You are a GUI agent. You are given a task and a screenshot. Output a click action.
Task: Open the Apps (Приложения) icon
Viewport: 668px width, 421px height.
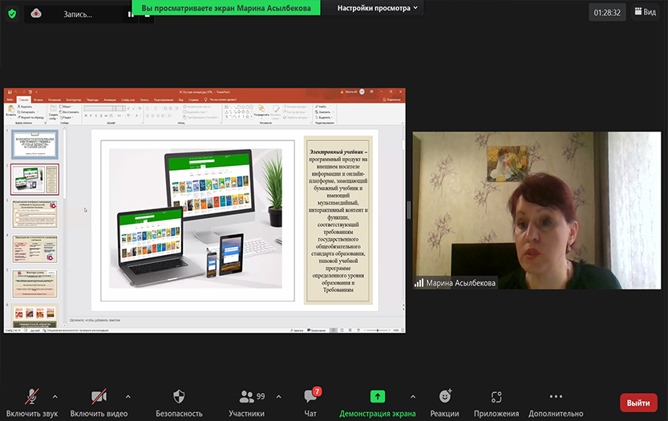[496, 397]
